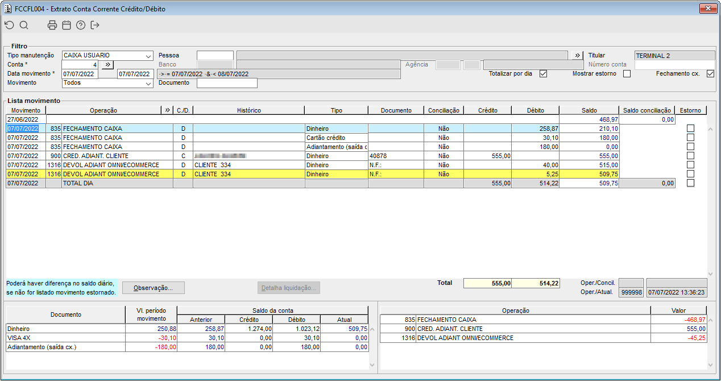Screen dimensions: 721x381
Task: Click the end Data movimento field
Action: (135, 74)
